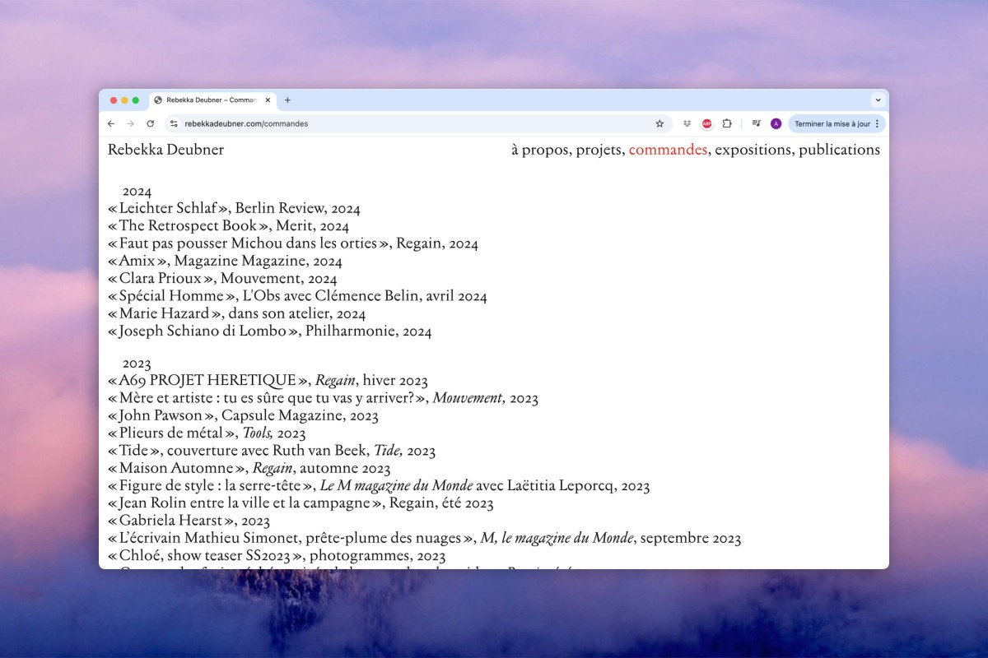Open the media controls icon
The height and width of the screenshot is (658, 988).
click(x=756, y=123)
